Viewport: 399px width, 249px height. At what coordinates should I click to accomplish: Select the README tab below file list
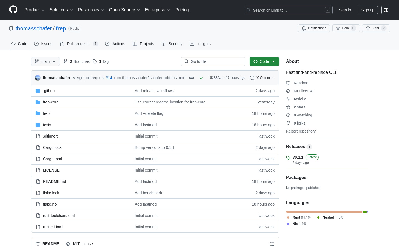coord(47,244)
